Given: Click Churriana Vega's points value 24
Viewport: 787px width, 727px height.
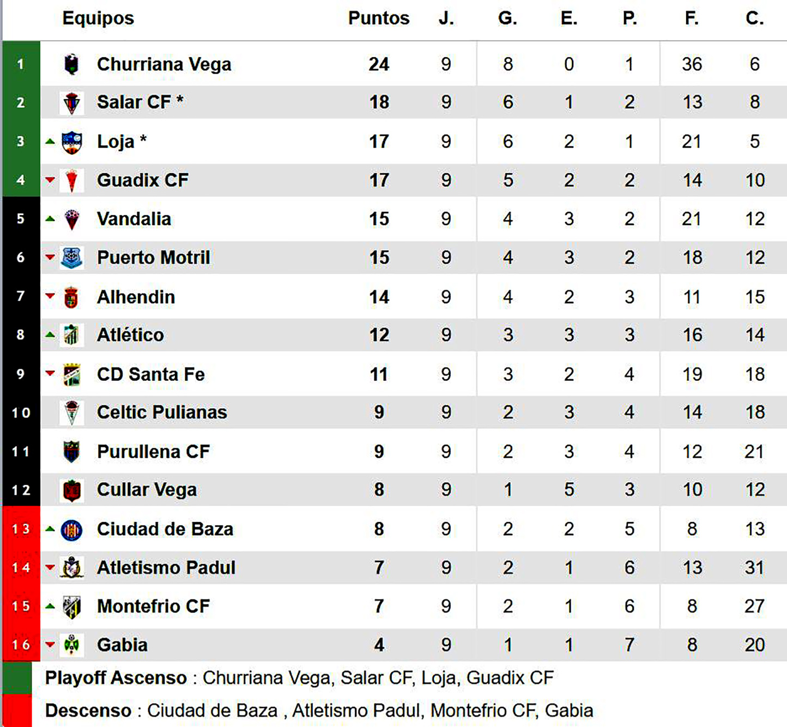Looking at the screenshot, I should click(379, 64).
